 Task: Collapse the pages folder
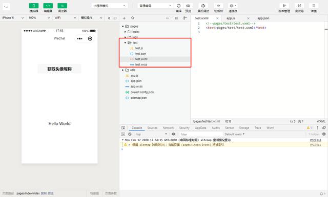123,26
